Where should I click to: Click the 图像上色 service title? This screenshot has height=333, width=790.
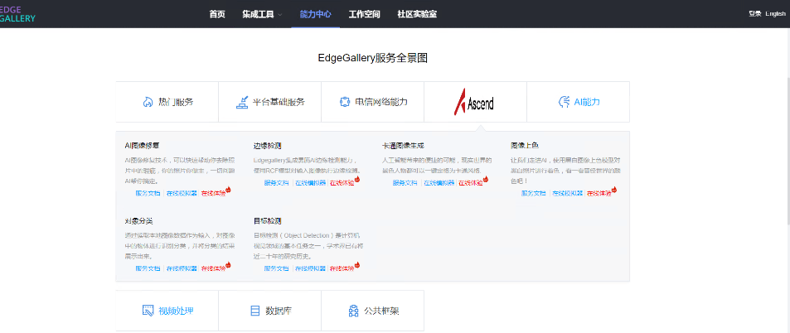pyautogui.click(x=525, y=146)
